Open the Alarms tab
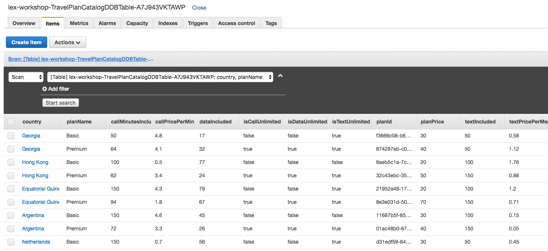The image size is (548, 251). pos(107,23)
